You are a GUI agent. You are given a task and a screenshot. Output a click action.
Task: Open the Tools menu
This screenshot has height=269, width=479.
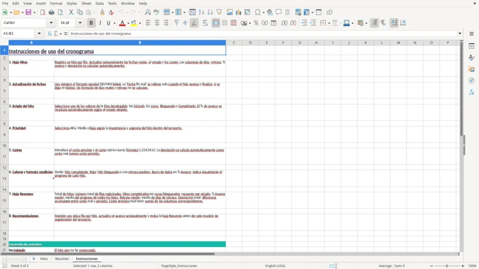112,3
